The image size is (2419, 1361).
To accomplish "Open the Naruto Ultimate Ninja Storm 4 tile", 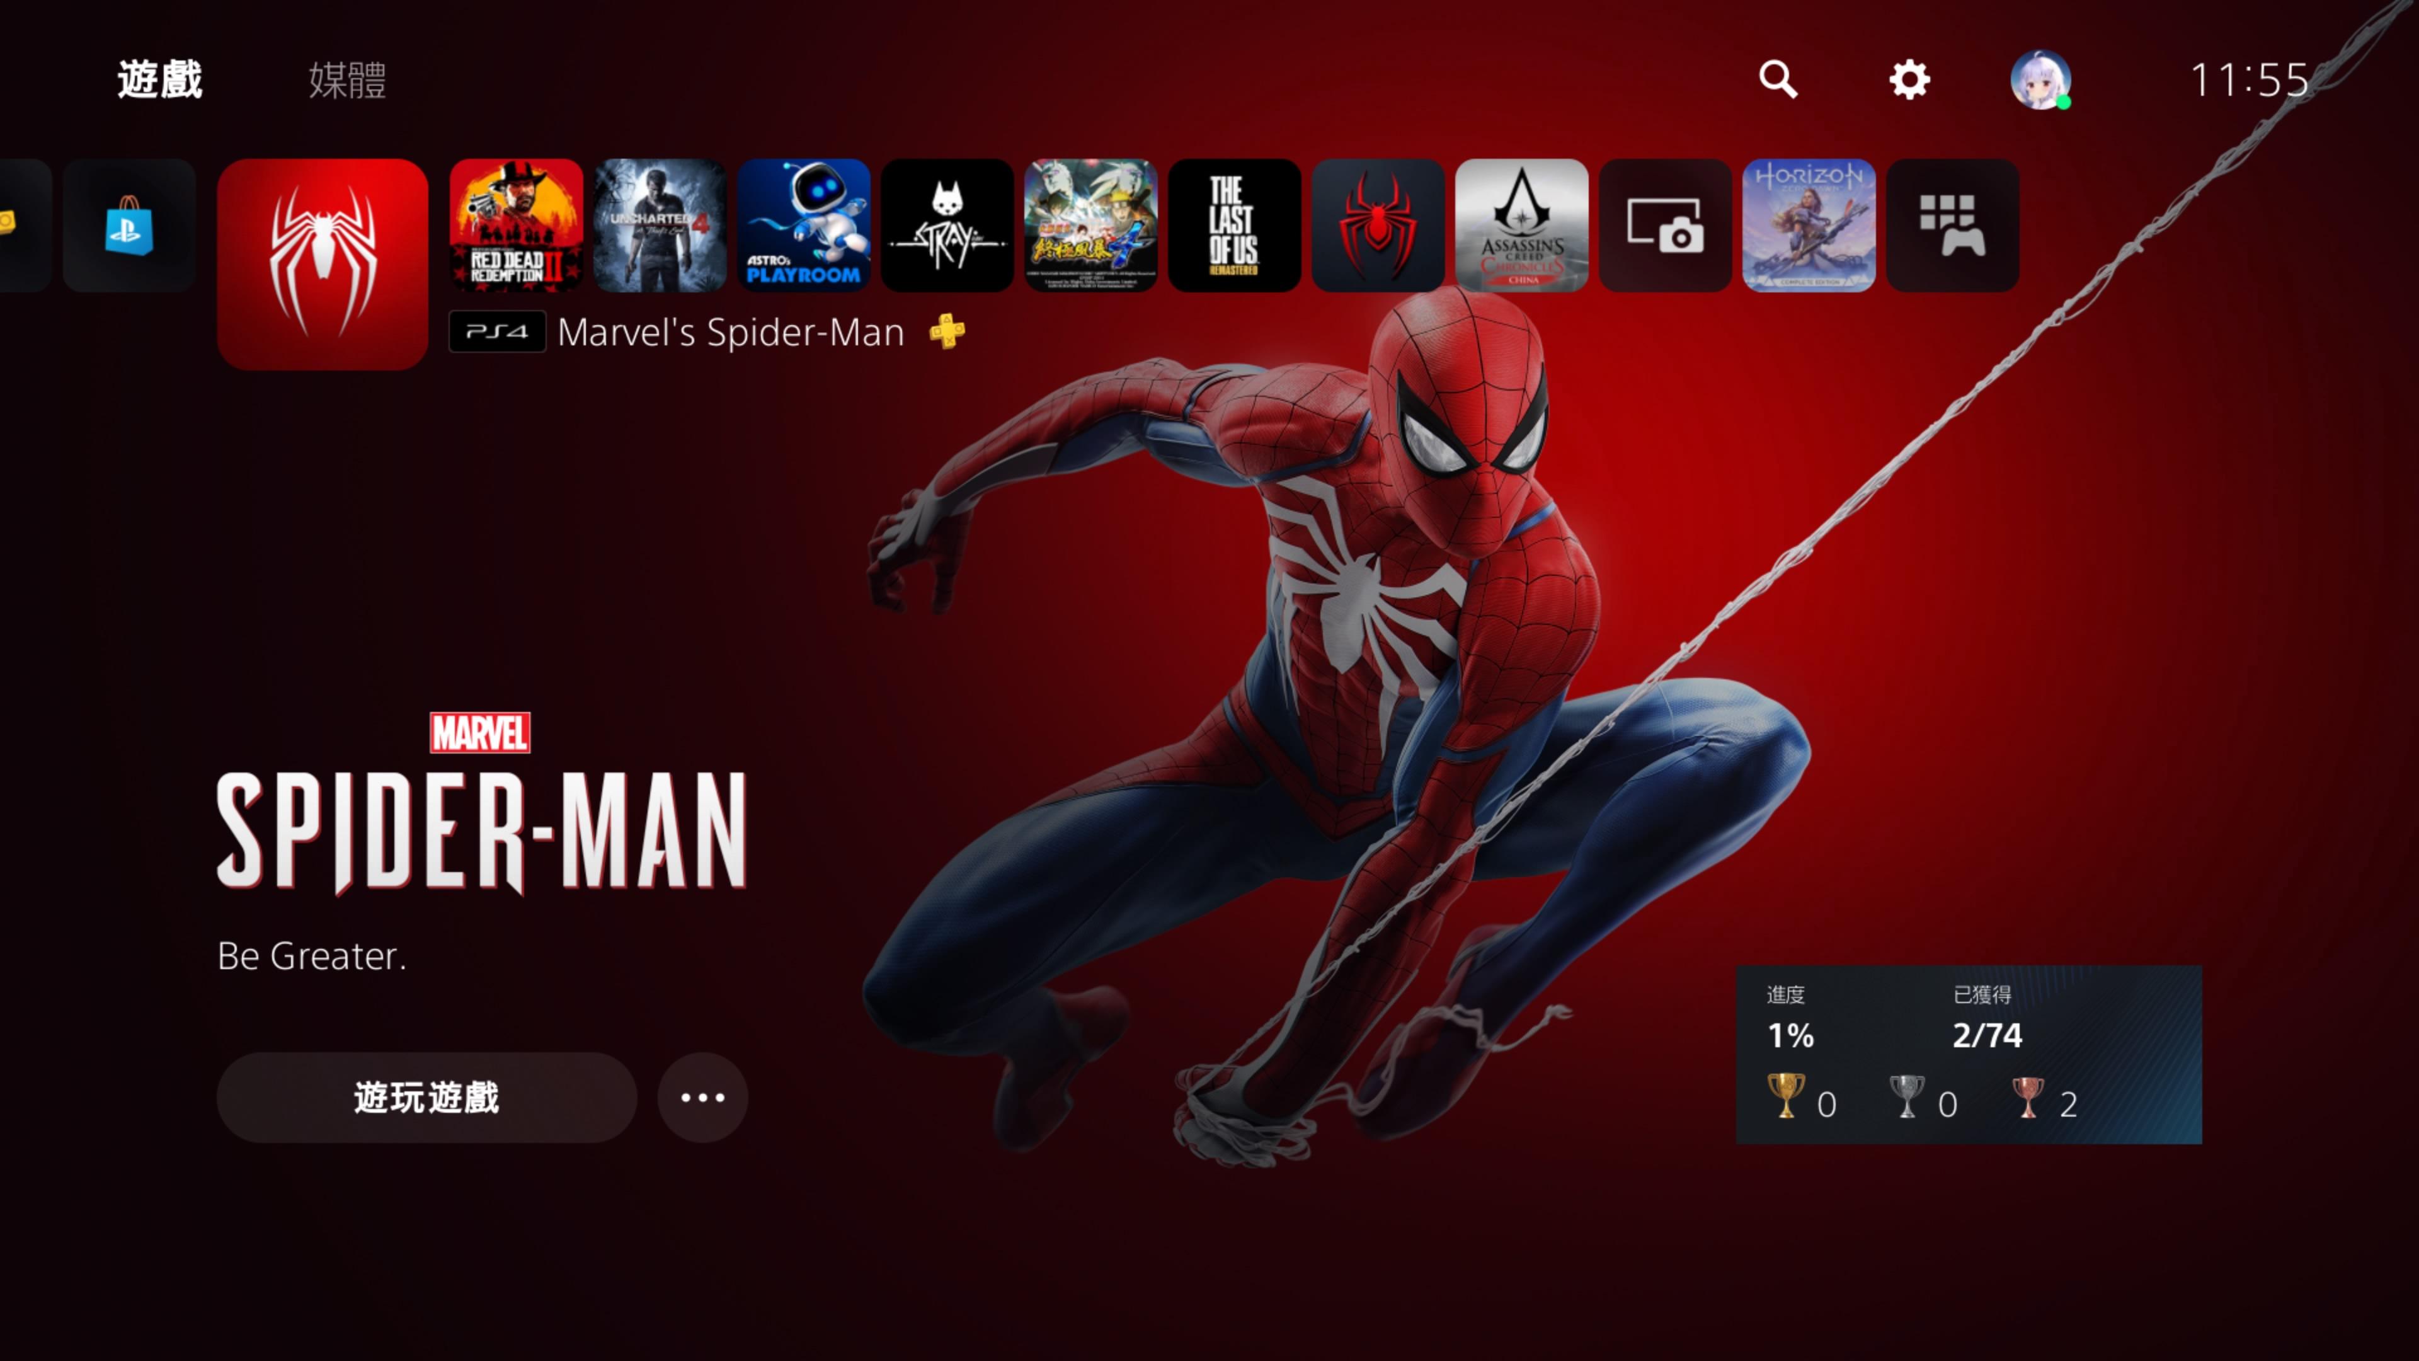I will tap(1090, 226).
